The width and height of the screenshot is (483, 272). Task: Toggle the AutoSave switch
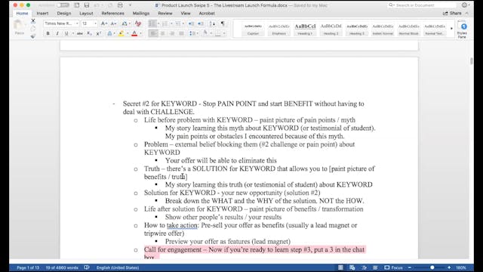(x=63, y=5)
